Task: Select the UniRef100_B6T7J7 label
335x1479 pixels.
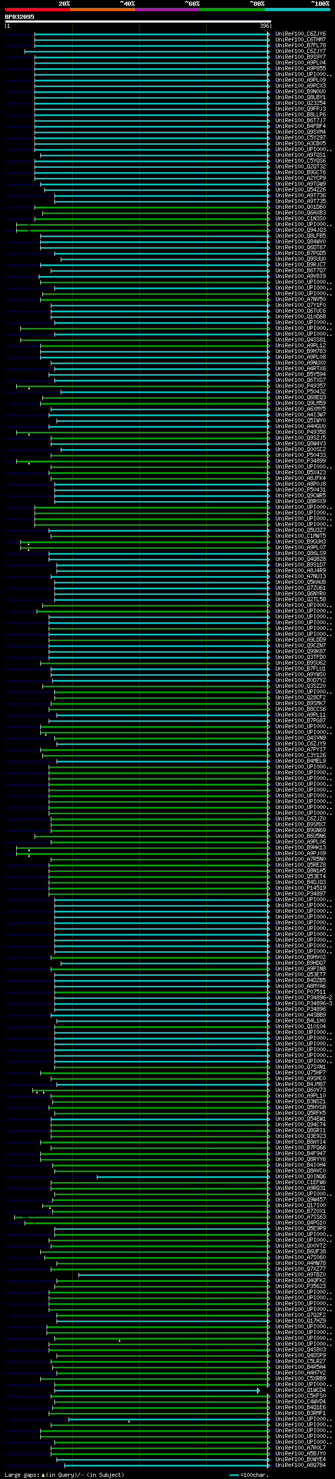Action: tap(300, 121)
